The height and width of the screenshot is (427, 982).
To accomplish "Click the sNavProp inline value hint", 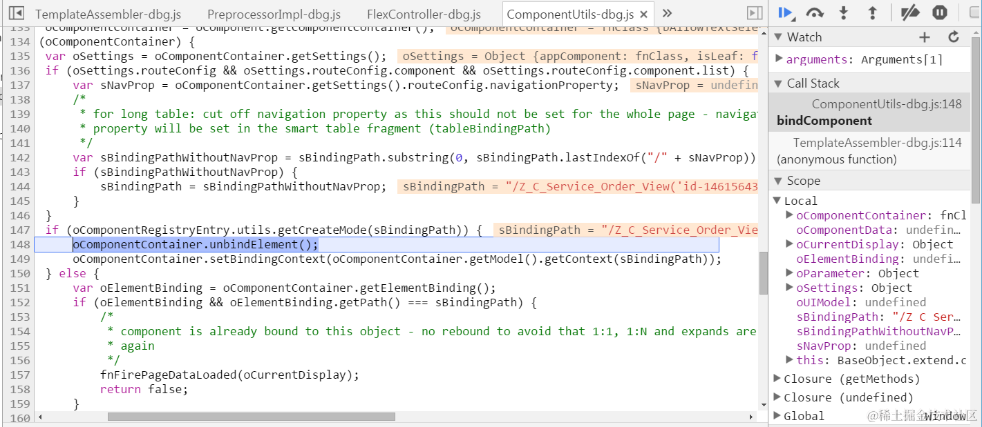I will tap(694, 85).
